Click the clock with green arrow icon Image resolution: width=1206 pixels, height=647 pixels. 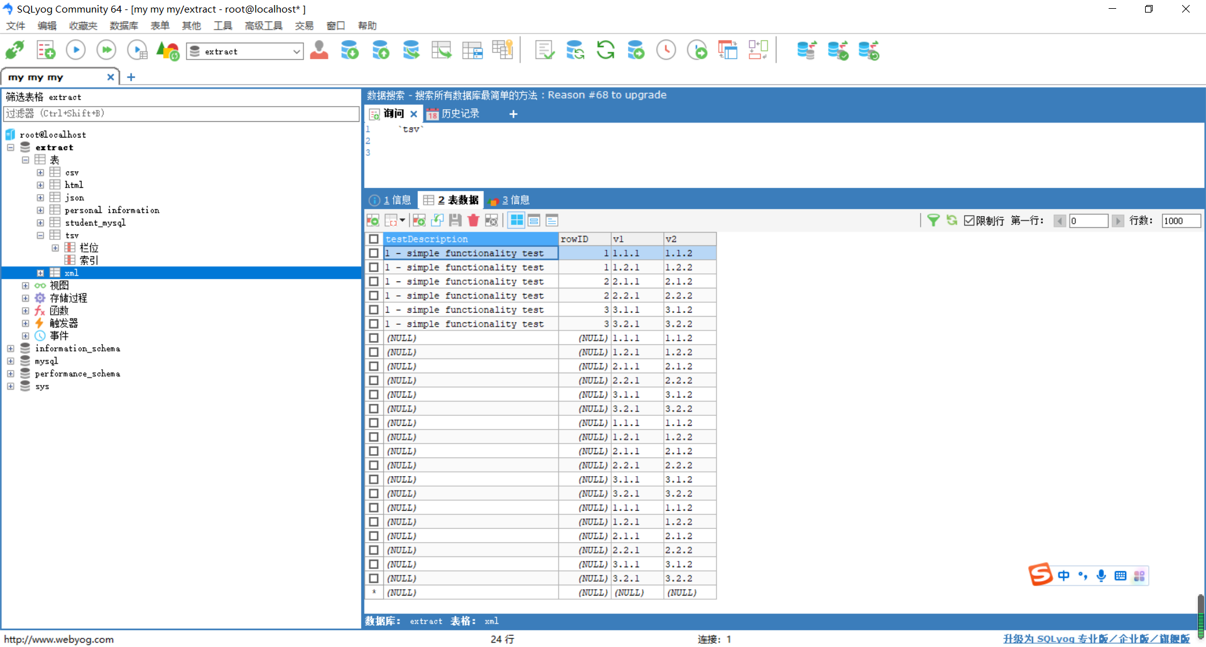[x=697, y=50]
